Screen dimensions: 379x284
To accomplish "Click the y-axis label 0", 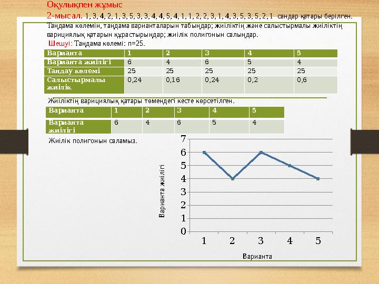I will [x=184, y=231].
